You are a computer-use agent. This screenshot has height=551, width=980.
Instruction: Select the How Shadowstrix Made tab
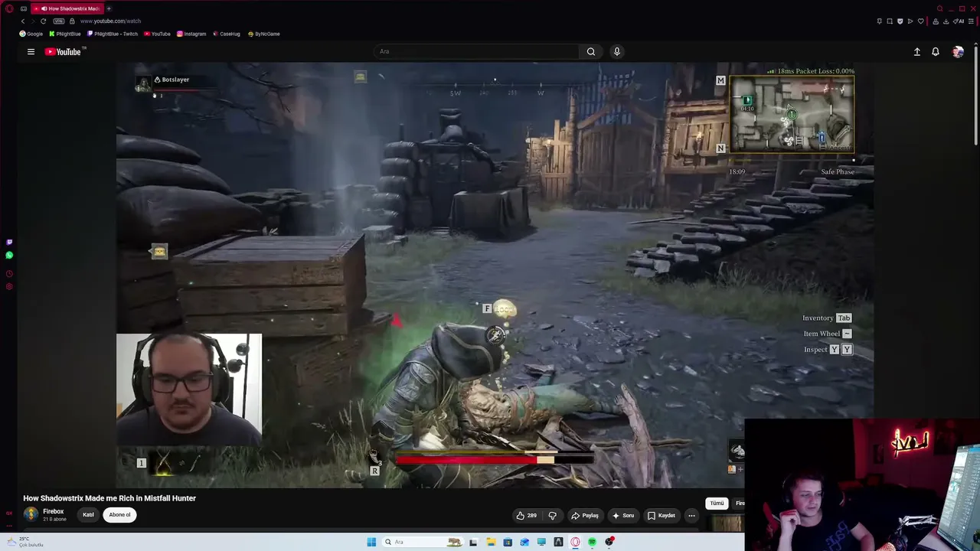69,8
